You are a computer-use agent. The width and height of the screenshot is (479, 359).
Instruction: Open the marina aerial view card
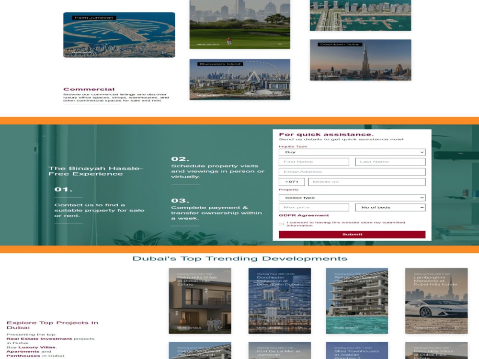(x=361, y=15)
